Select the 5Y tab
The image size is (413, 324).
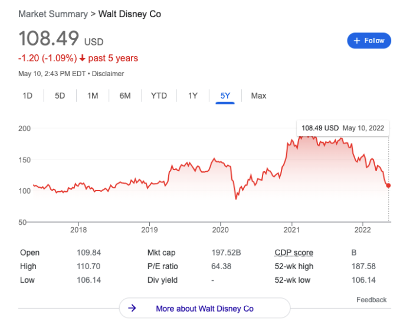(x=225, y=96)
